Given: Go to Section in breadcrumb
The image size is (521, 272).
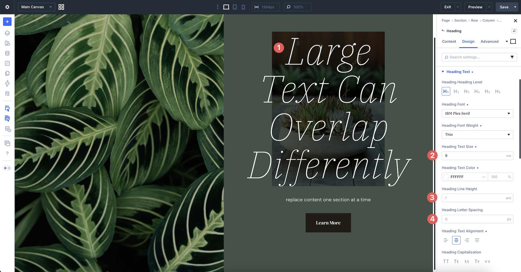Looking at the screenshot, I should point(460,21).
